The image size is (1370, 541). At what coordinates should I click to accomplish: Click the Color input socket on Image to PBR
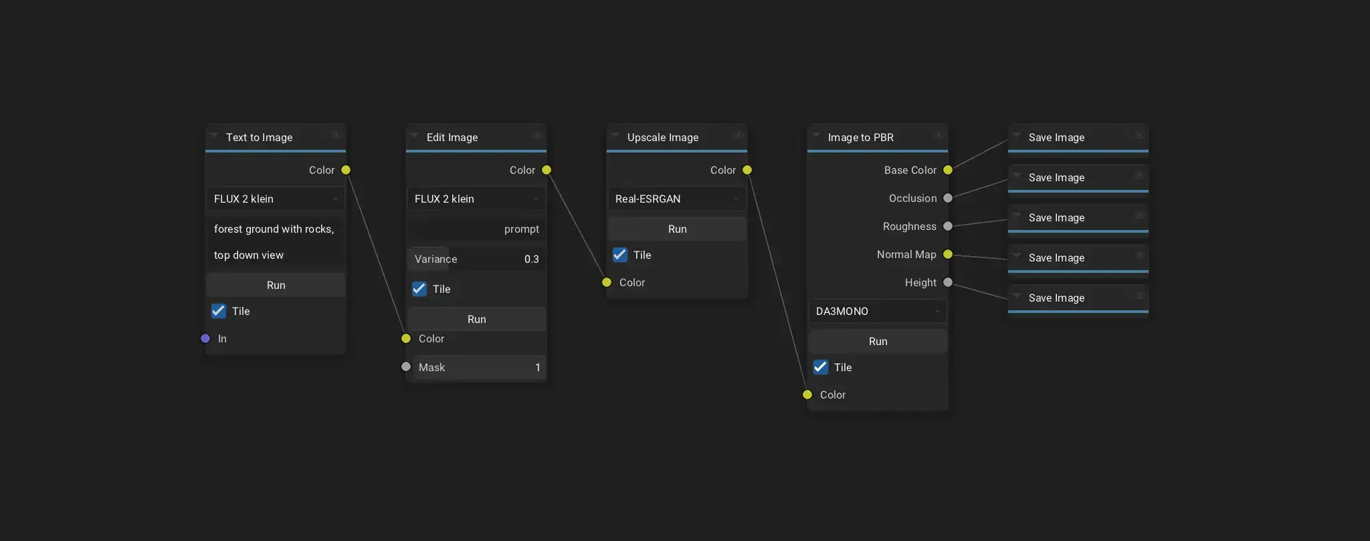[x=807, y=395]
